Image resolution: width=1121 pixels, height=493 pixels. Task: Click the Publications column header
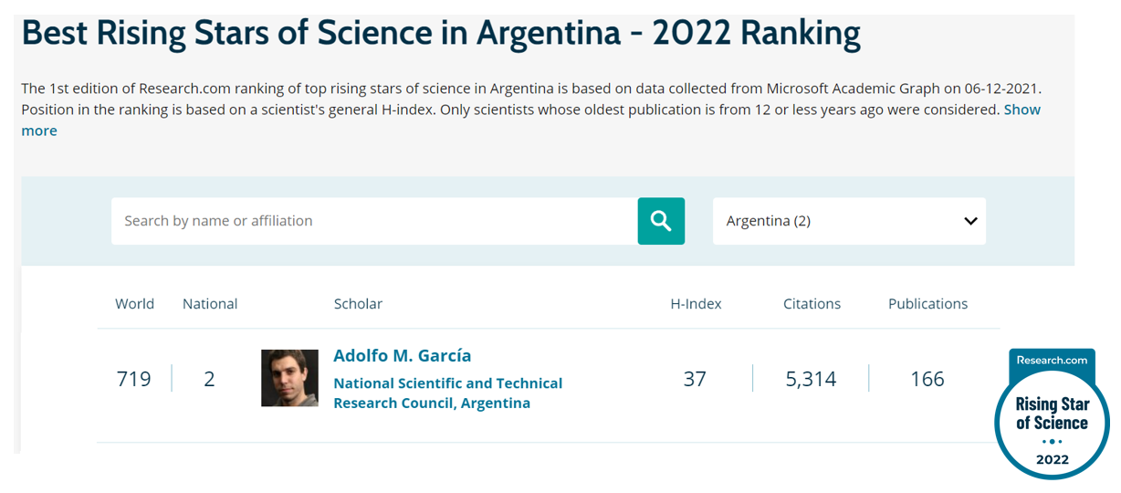tap(927, 304)
